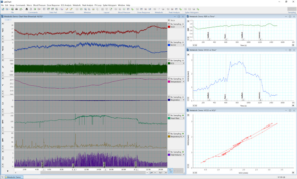Screen dimensions: 297x179
Task: Click the Find (binoculars) icon in Commands toolbar
Action: tap(27, 9)
